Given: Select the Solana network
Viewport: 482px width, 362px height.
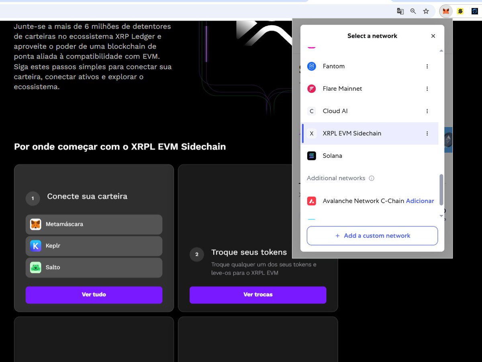Looking at the screenshot, I should point(370,156).
